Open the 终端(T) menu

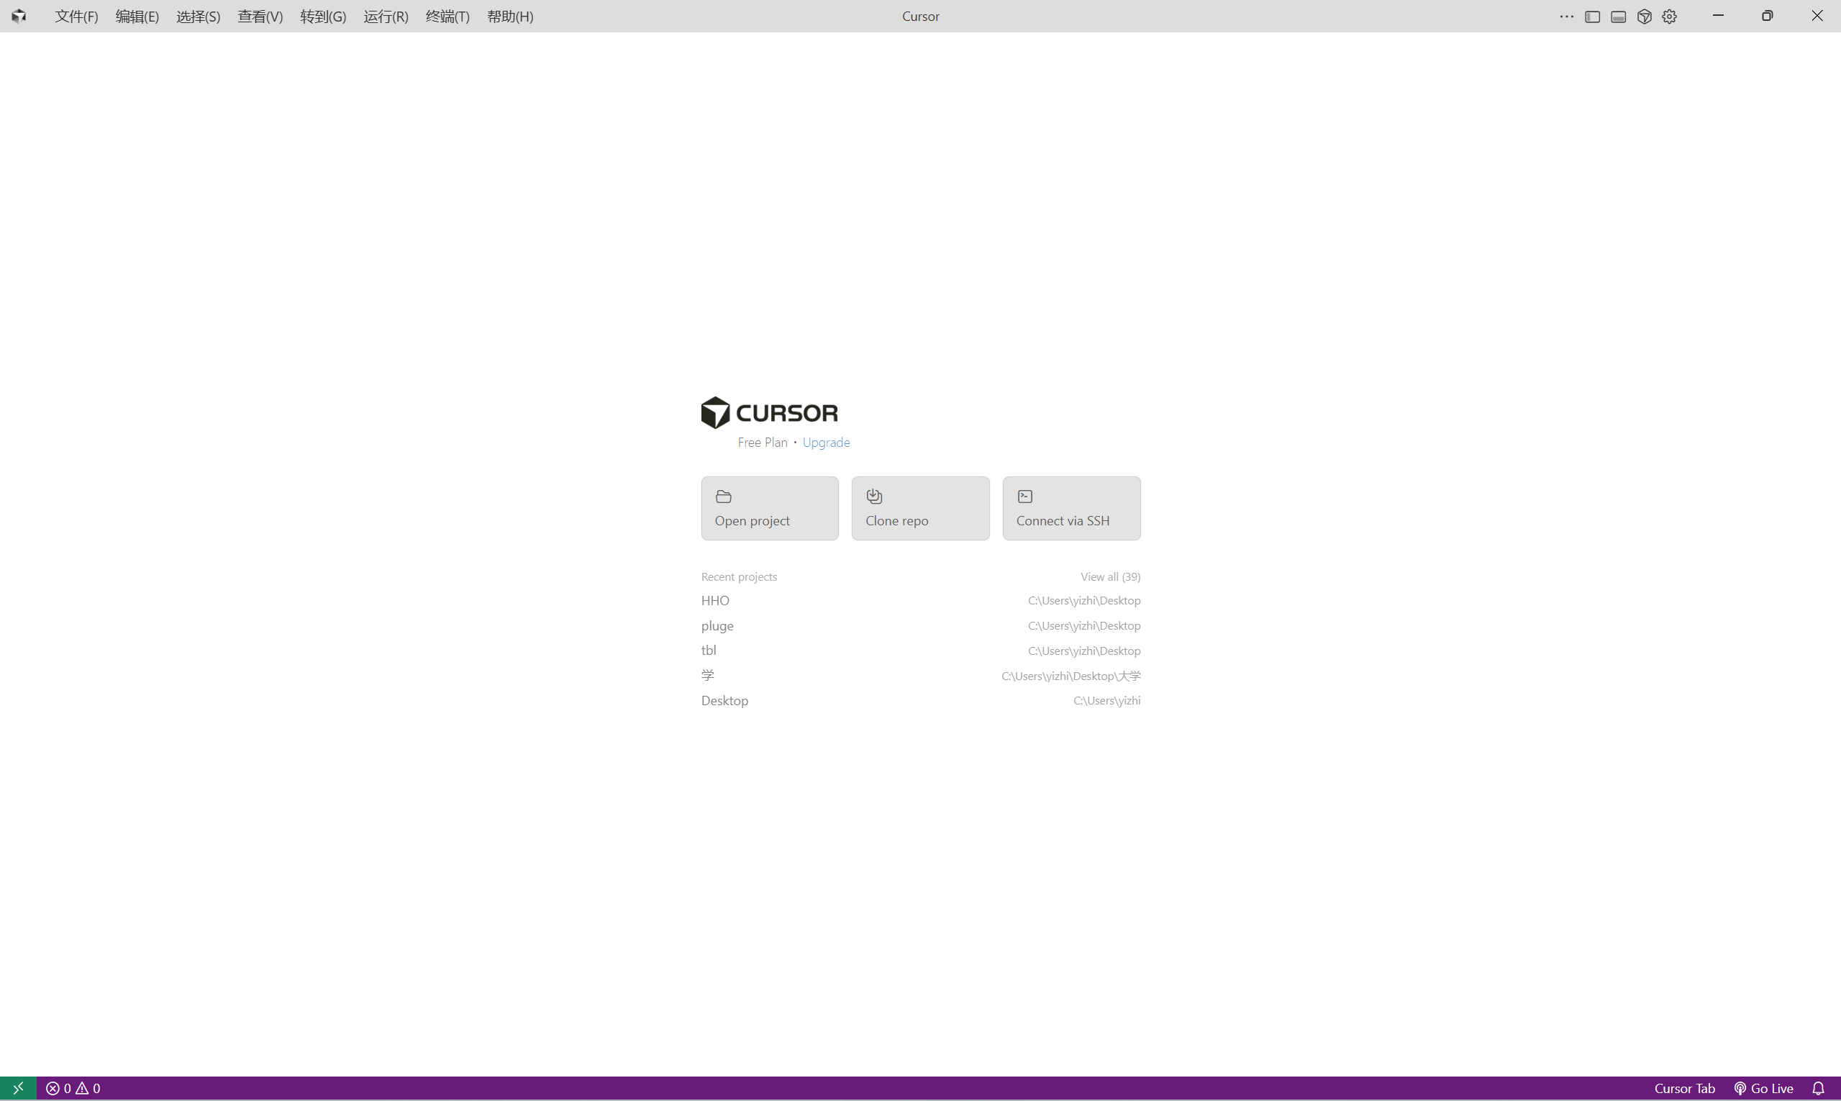[447, 17]
